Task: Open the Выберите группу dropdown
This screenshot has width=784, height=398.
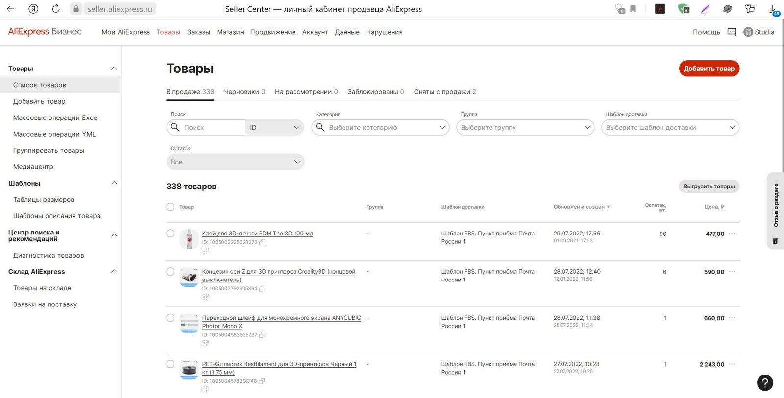Action: click(525, 127)
